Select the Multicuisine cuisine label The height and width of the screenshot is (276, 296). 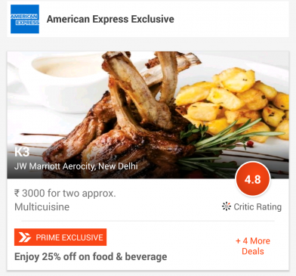tap(42, 206)
